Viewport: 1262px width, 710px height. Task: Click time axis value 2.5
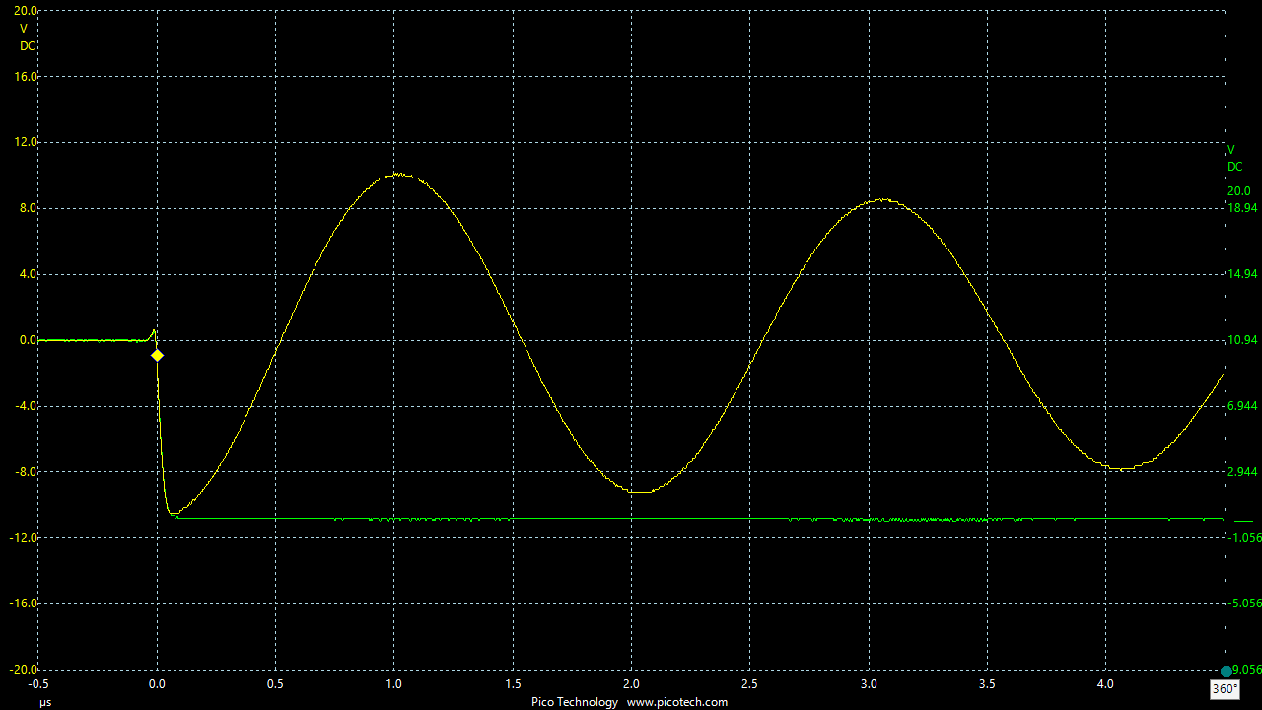click(750, 683)
